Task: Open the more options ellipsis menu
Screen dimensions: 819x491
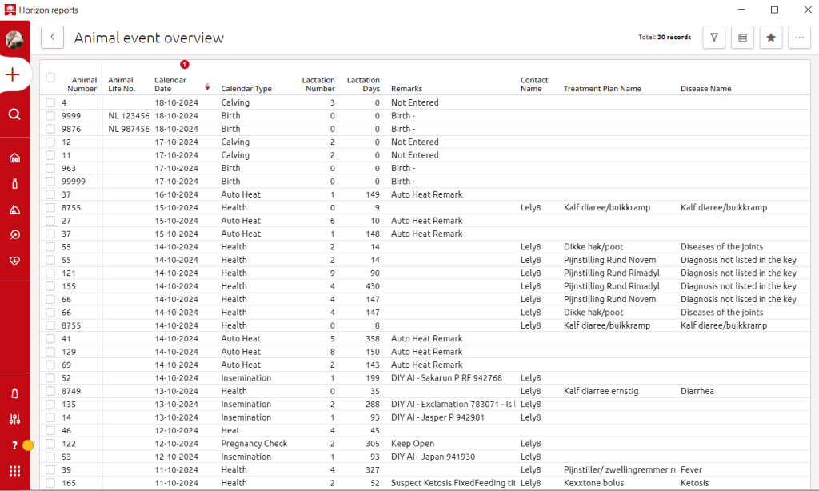Action: tap(799, 38)
